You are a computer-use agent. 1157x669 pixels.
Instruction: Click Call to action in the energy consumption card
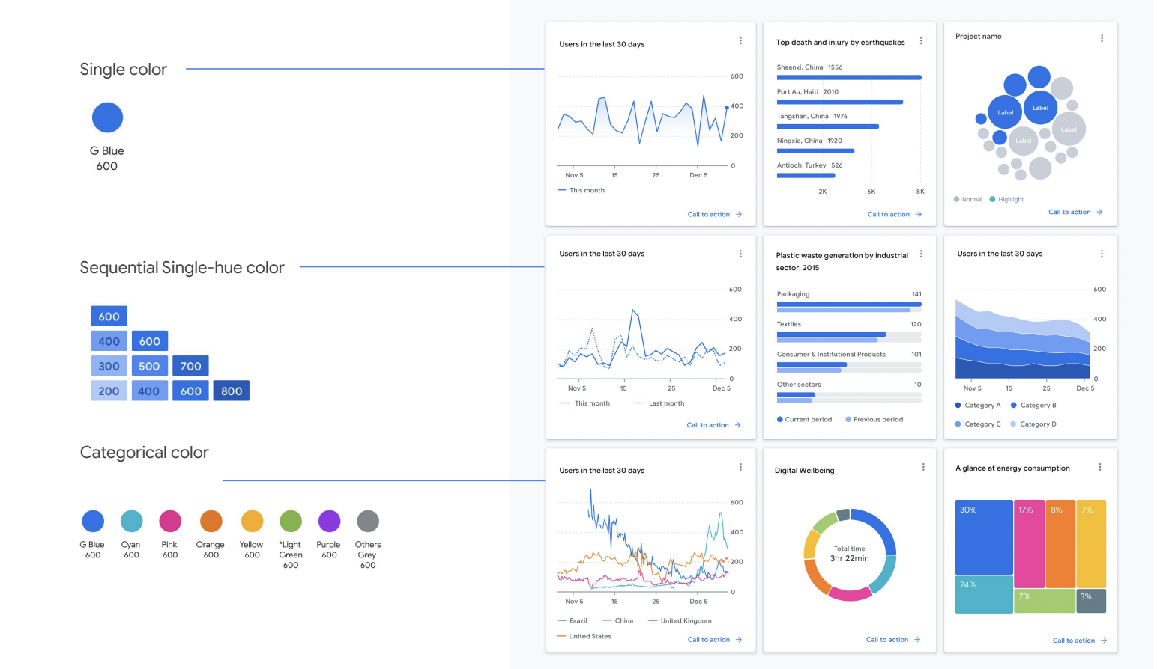point(1073,641)
